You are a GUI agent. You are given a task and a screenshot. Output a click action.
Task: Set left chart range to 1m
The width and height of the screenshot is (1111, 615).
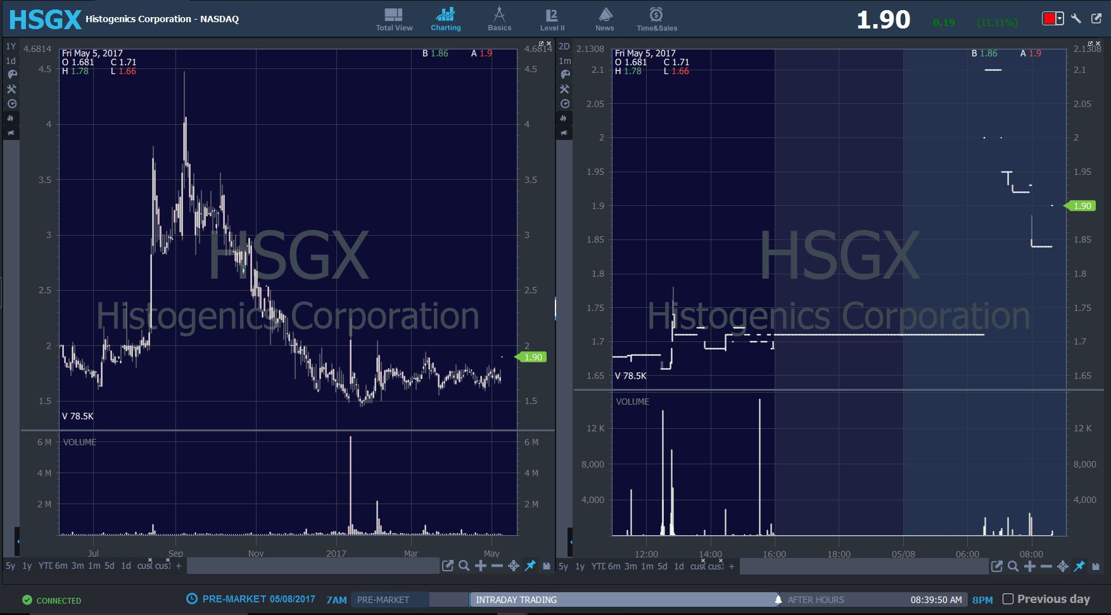pos(94,566)
